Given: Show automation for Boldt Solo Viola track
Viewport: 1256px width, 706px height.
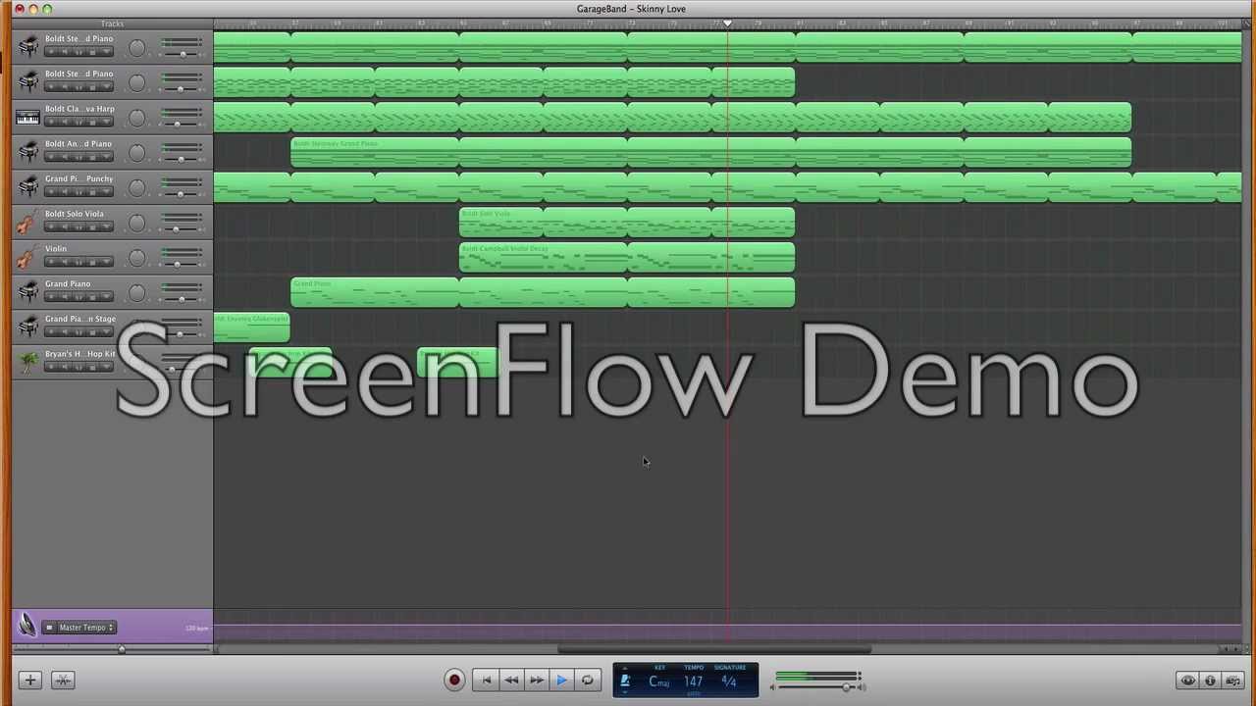Looking at the screenshot, I should [x=106, y=227].
